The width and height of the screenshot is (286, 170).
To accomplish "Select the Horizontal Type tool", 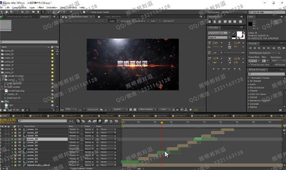I will [43, 12].
